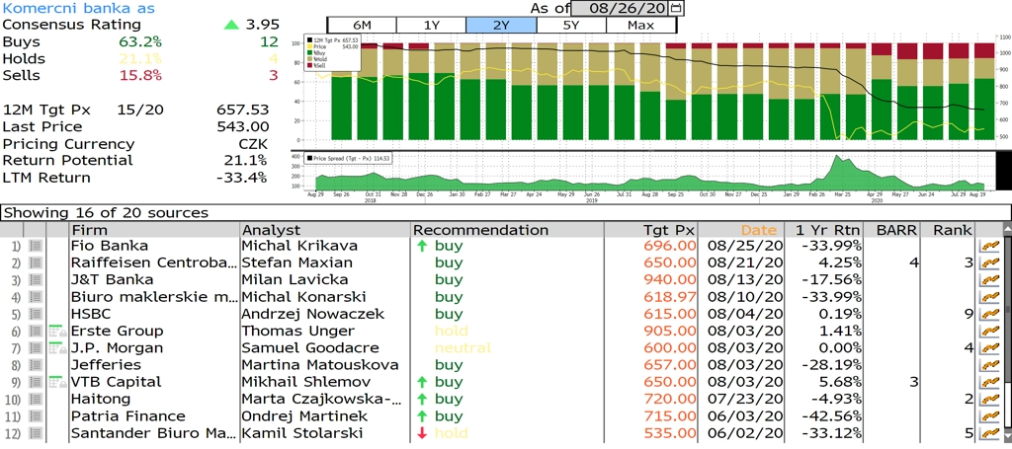Open the calendar picker beside the As of date
Image resolution: width=1012 pixels, height=449 pixels.
(676, 8)
